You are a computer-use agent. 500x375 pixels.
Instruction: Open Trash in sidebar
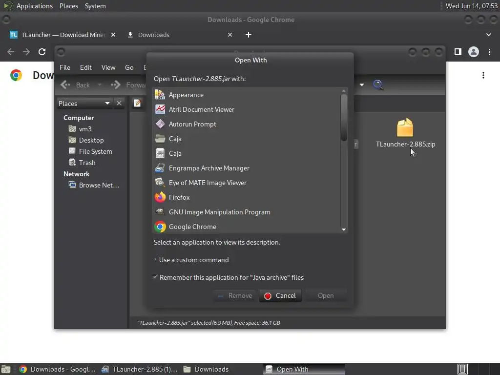click(x=87, y=163)
